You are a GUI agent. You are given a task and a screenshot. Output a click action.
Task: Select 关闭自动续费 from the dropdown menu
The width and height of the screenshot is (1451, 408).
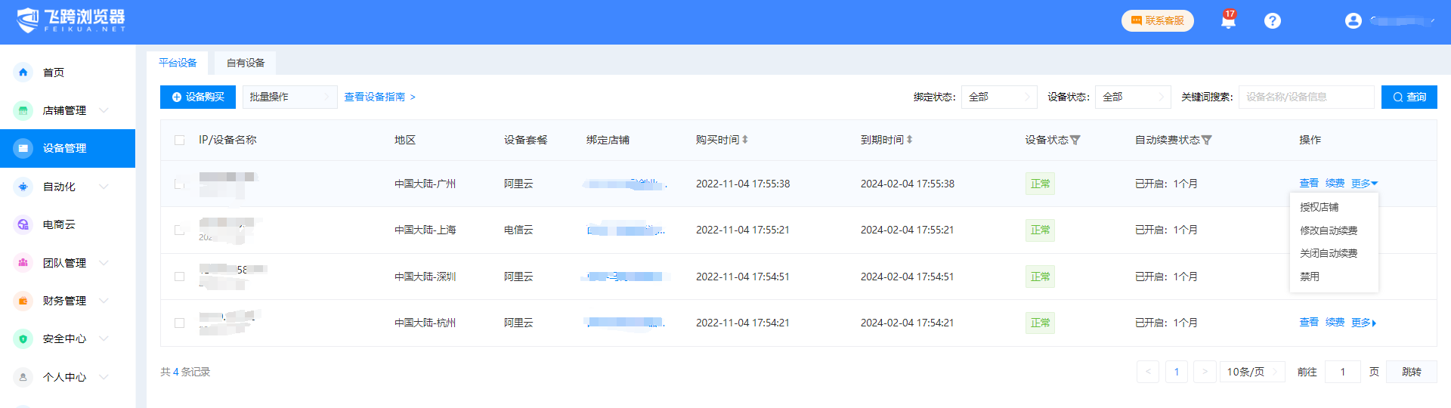coord(1329,253)
